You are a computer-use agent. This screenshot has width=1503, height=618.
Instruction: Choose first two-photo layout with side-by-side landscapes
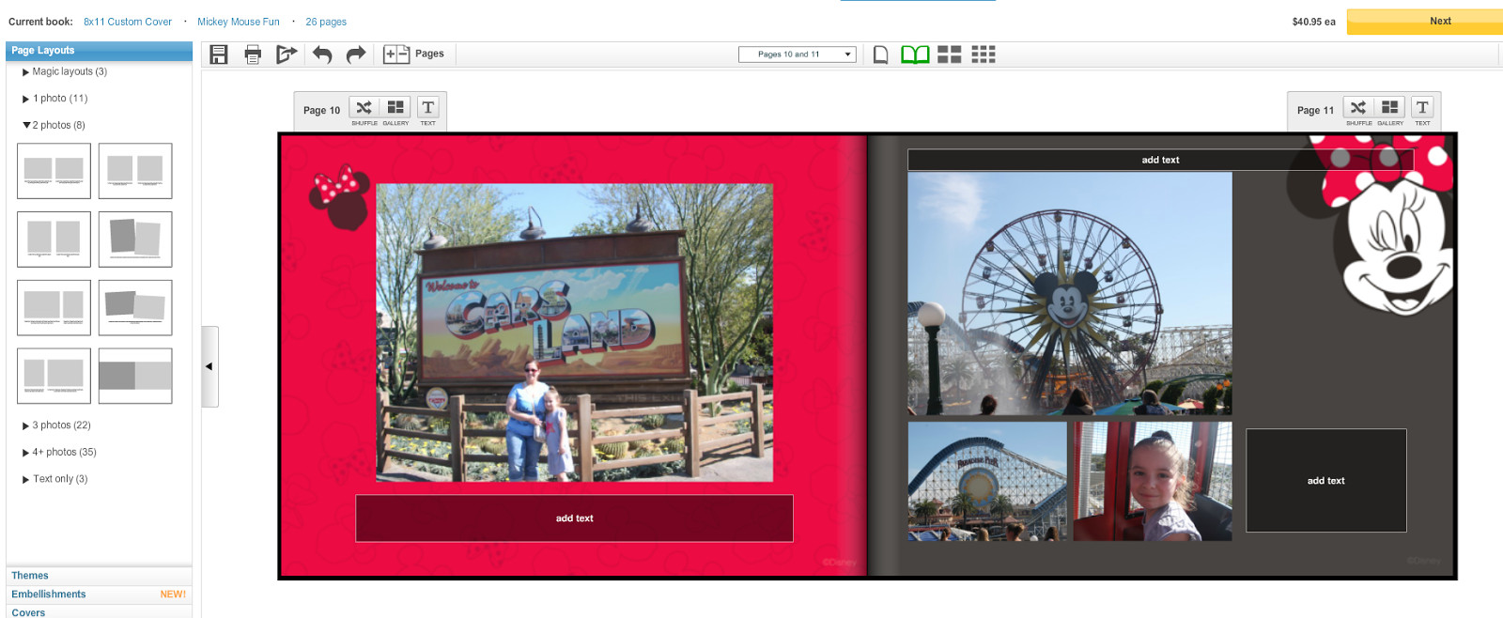tap(54, 171)
